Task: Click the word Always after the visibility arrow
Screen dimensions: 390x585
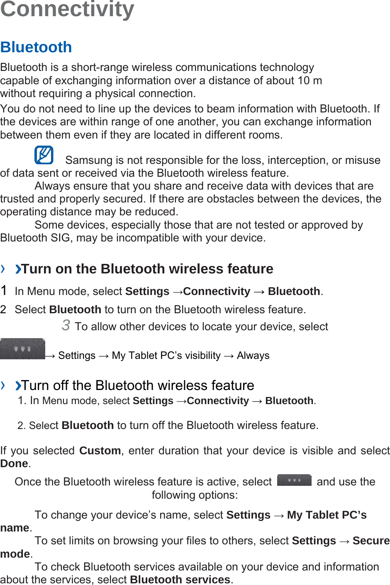Action: click(x=253, y=356)
